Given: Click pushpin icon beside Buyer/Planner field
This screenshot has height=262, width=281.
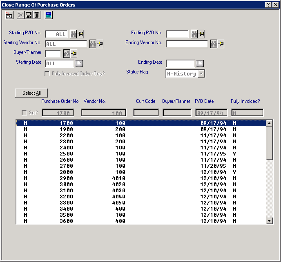Looking at the screenshot, I should pos(74,53).
